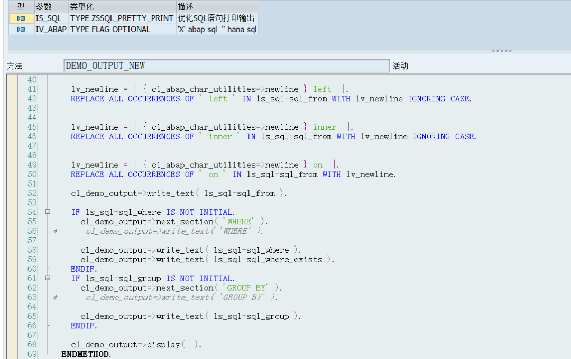This screenshot has height=359, width=571.
Task: Click the 参数 column header
Action: (51, 6)
